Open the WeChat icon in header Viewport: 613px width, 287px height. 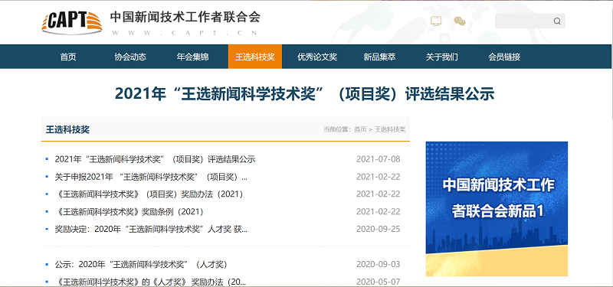(460, 21)
